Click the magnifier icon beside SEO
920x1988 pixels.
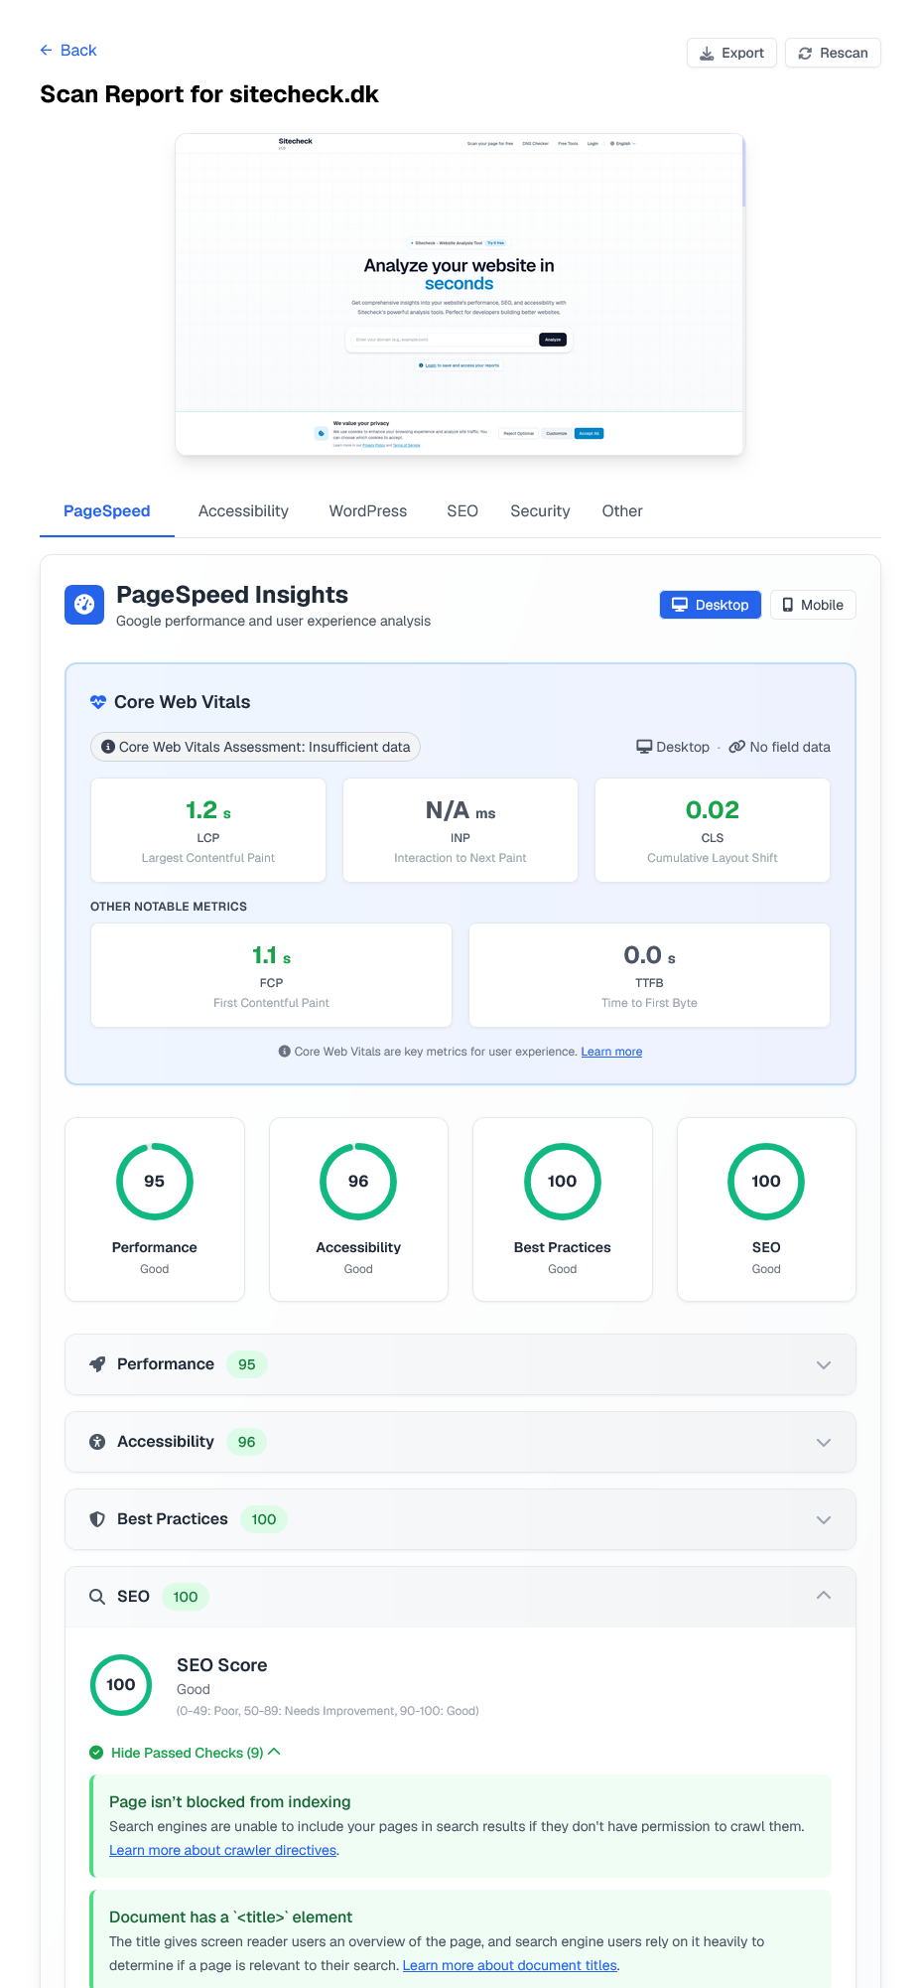[97, 1597]
